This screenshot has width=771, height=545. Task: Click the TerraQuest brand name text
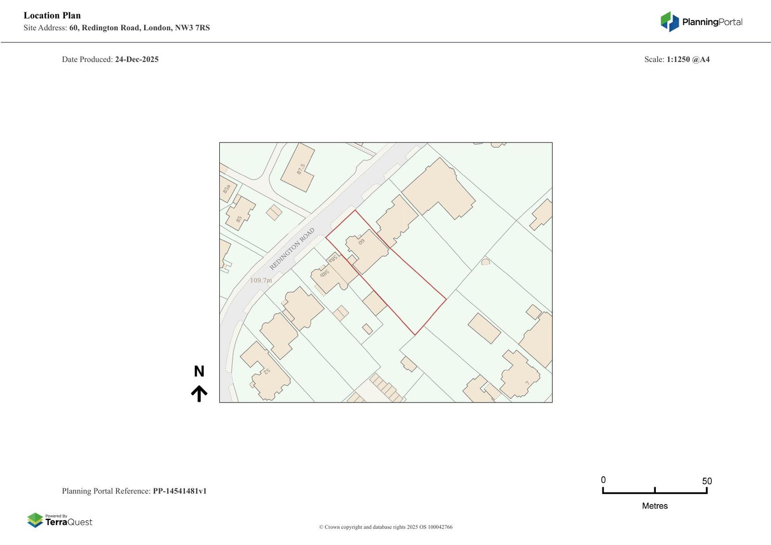(68, 522)
